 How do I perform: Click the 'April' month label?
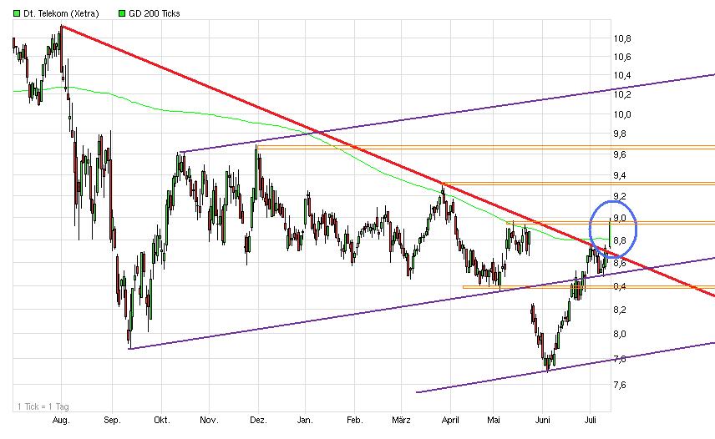point(450,421)
